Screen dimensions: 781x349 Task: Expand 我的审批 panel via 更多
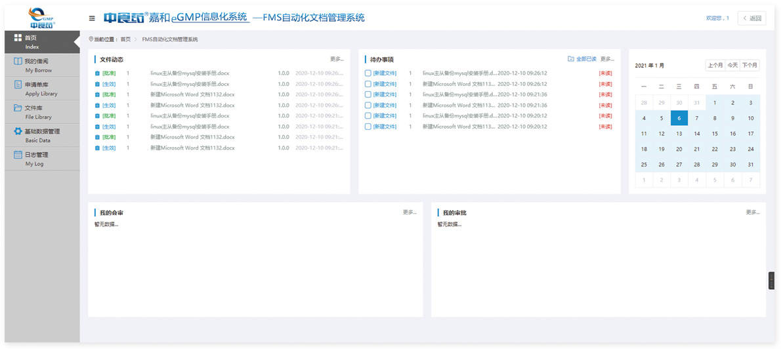(x=752, y=213)
